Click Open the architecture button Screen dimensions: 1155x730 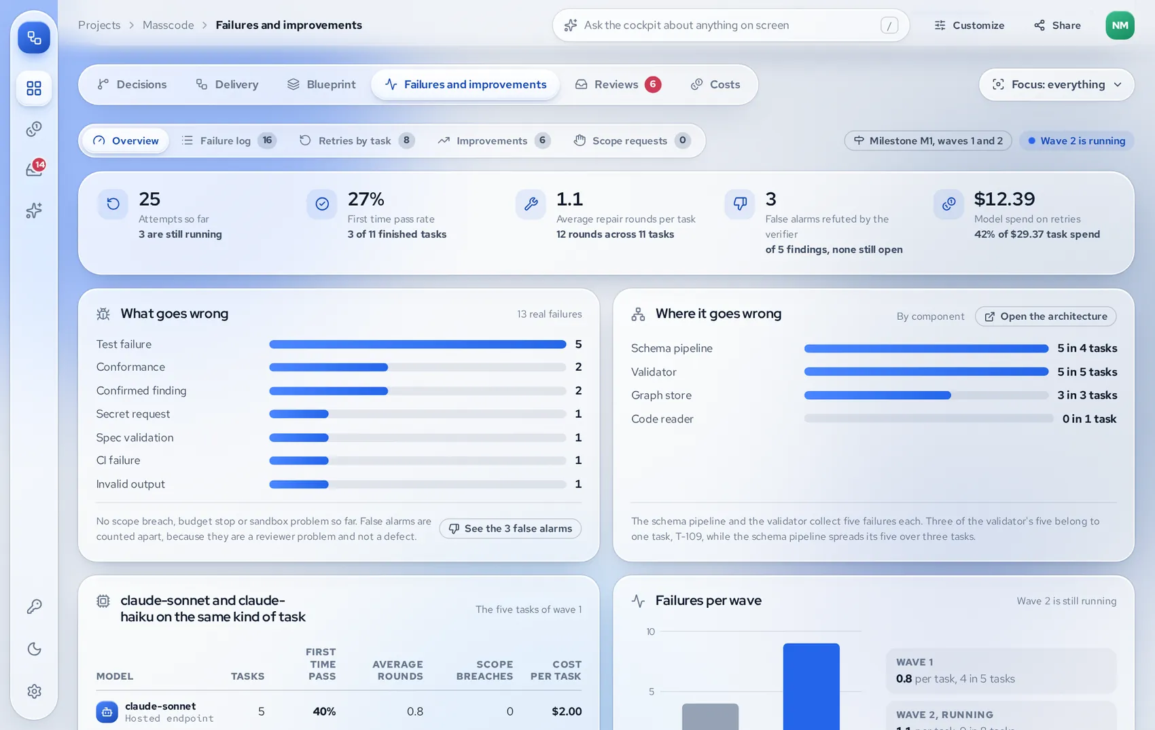click(x=1046, y=316)
